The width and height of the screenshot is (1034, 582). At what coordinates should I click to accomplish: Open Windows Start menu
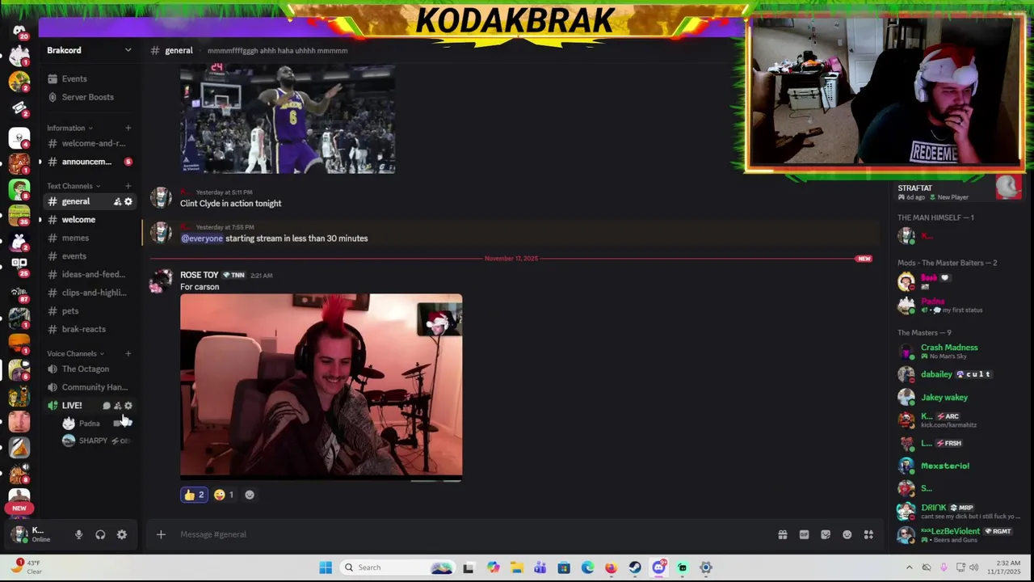click(326, 567)
